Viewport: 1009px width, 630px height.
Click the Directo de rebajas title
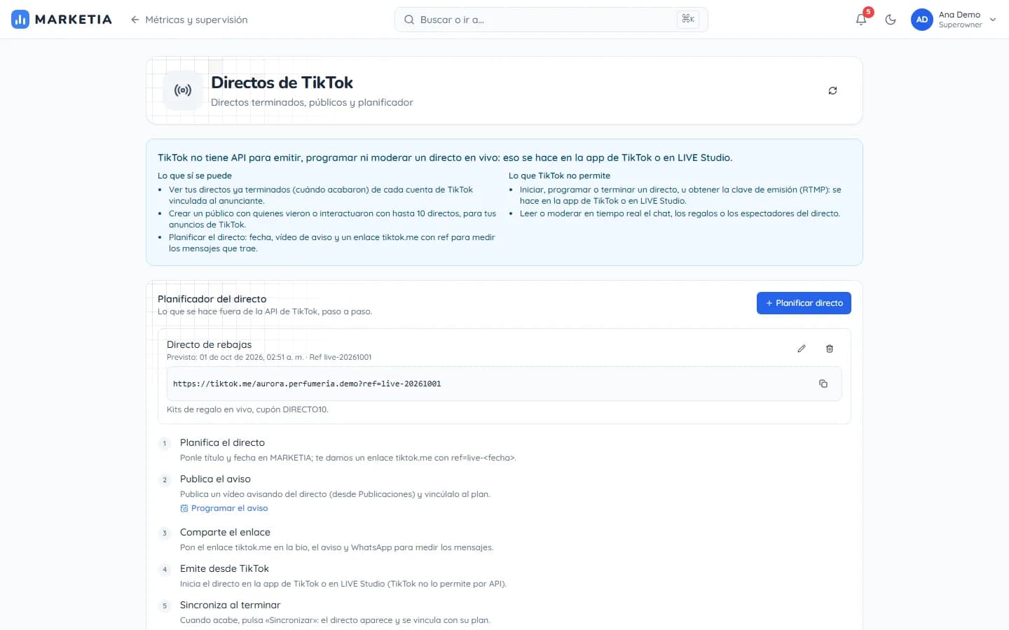[x=209, y=344]
